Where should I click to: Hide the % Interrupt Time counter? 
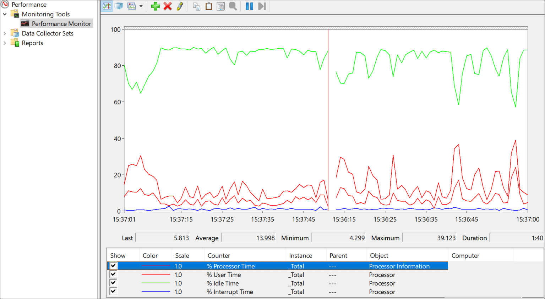coord(113,291)
